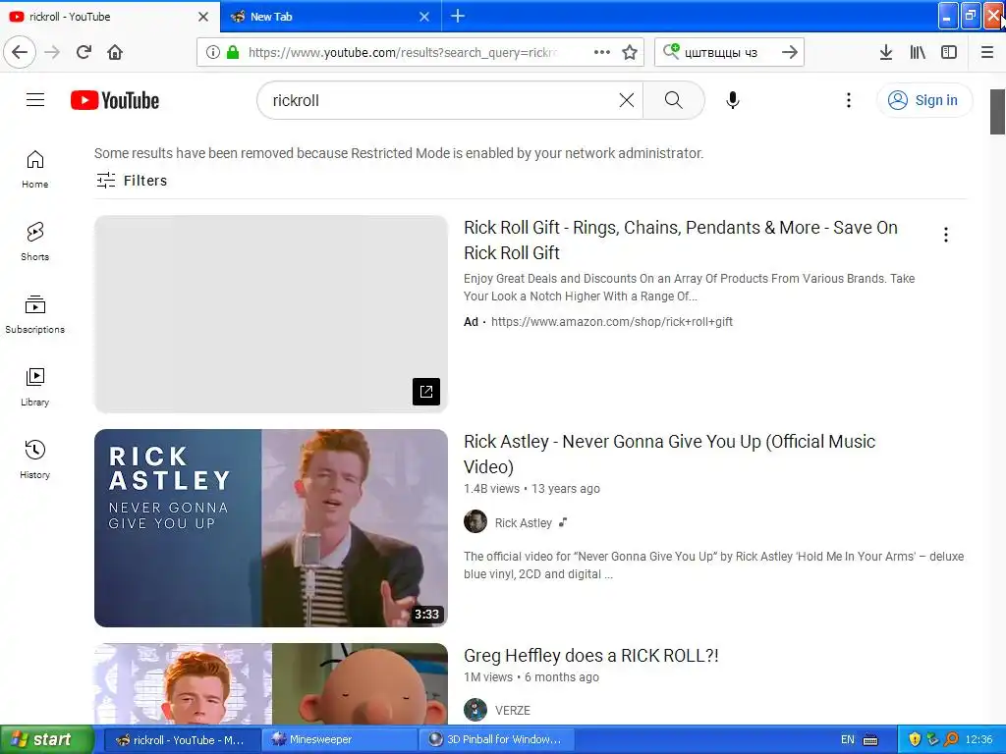Screen dimensions: 1006x754
Task: Click the grey Rick Roll Gift ad thumbnail
Action: (x=271, y=314)
